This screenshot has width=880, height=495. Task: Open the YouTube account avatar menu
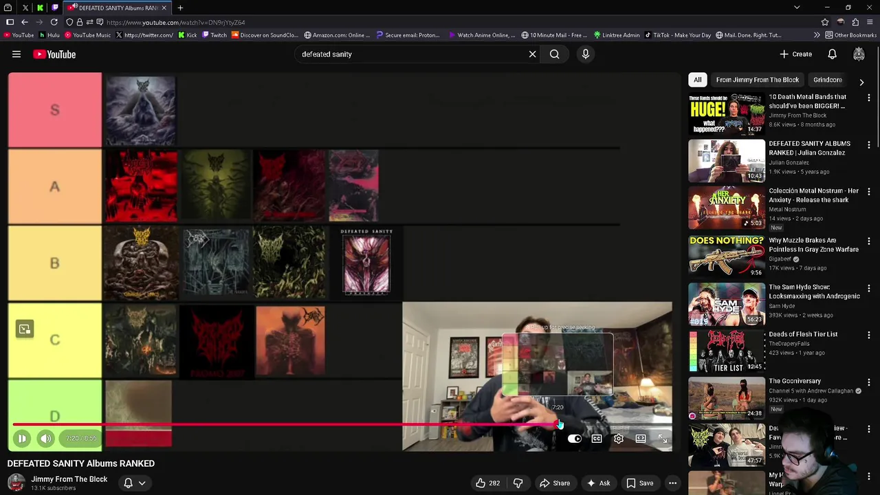(x=859, y=54)
